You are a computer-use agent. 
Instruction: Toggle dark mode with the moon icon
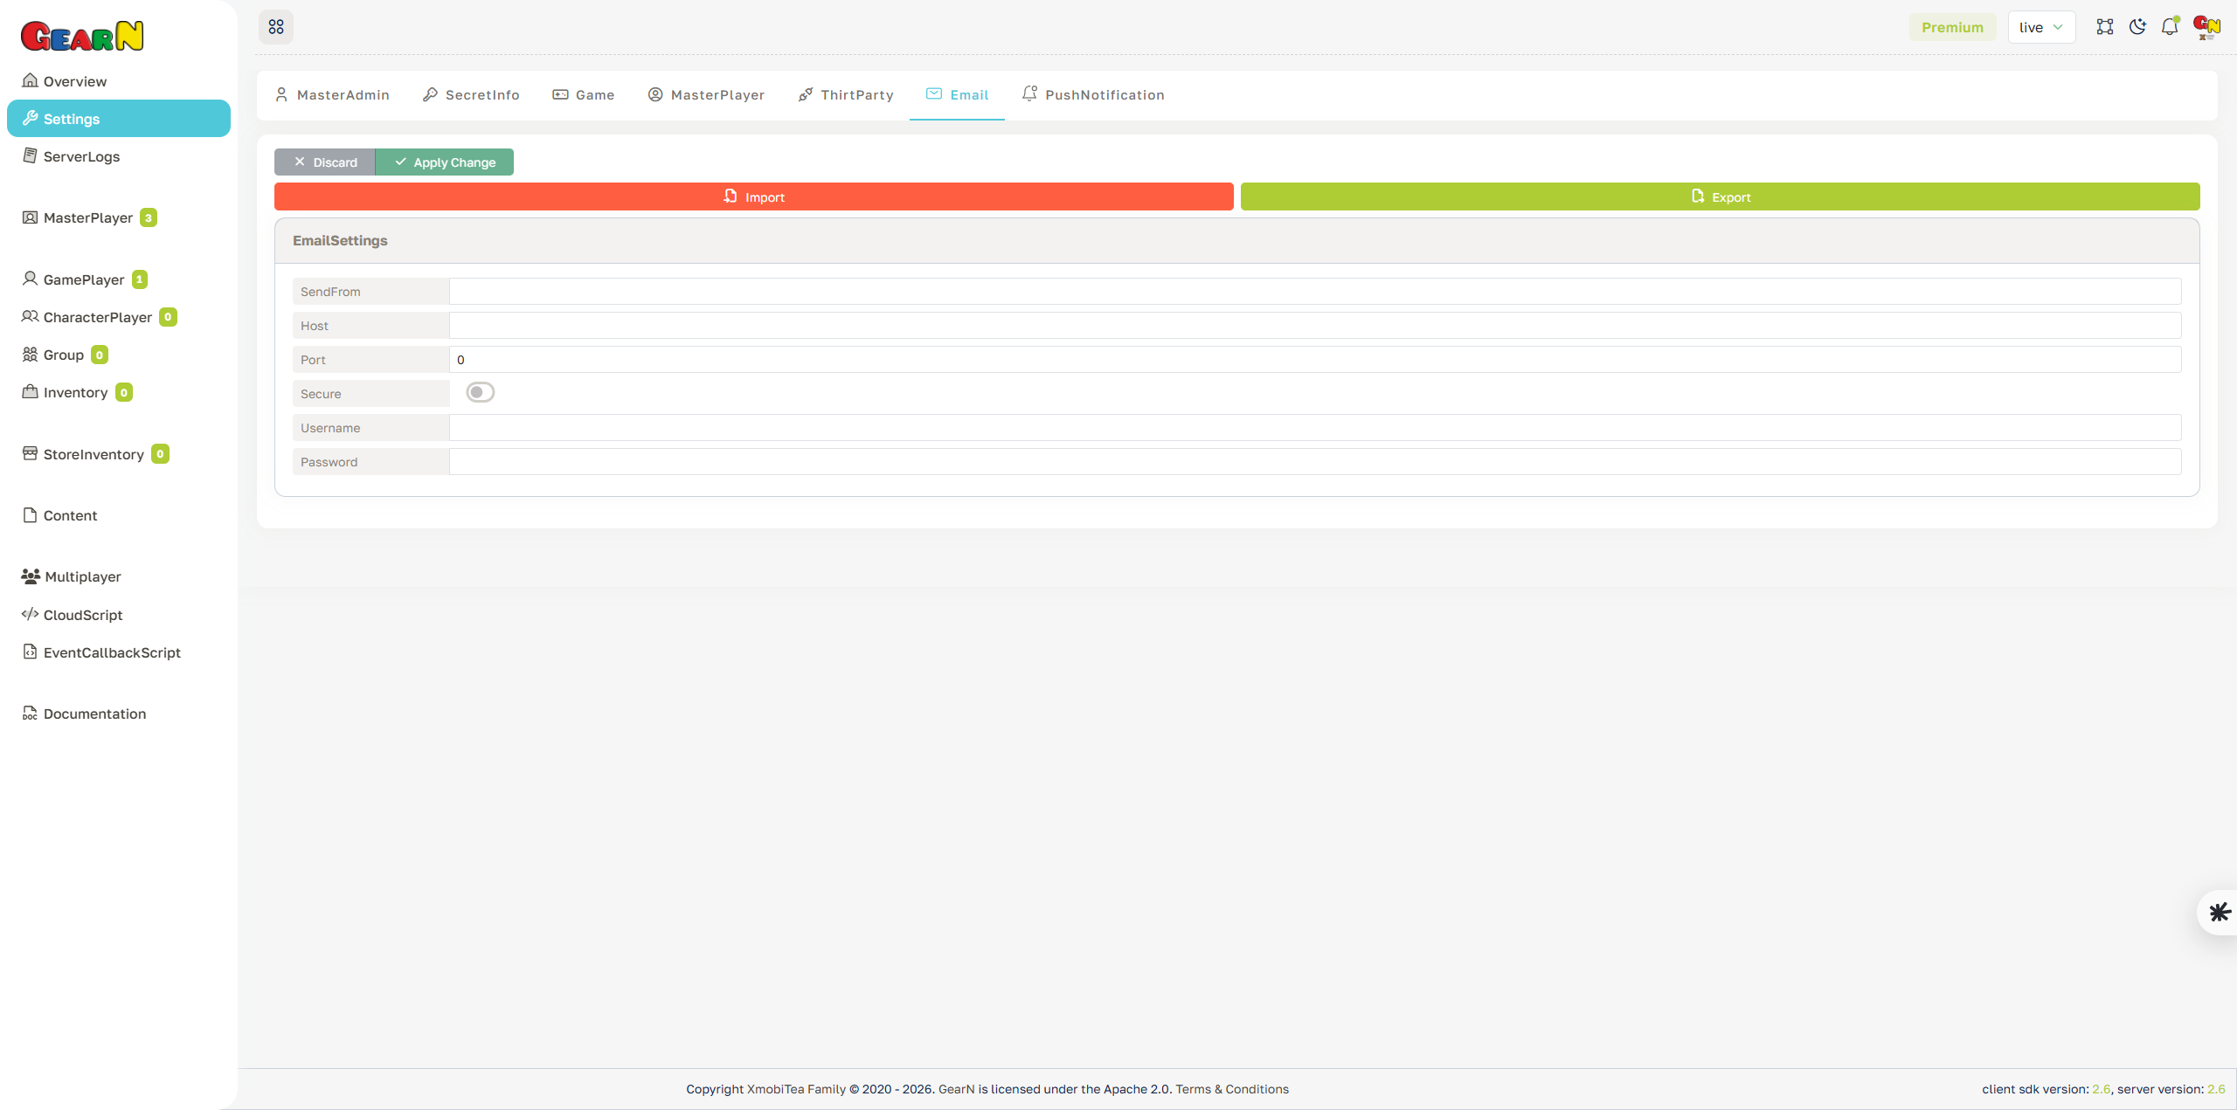coord(2137,26)
